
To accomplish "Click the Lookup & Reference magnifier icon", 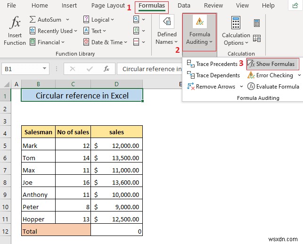I will (136, 19).
